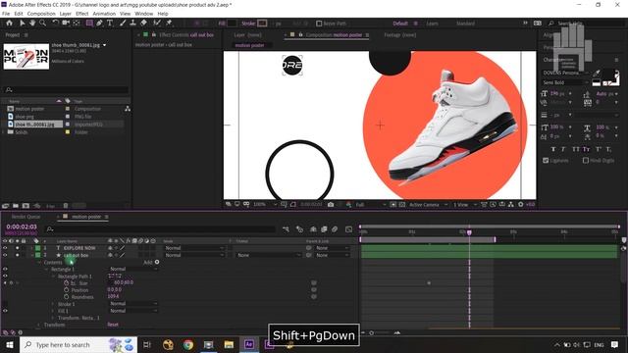Open Composition Mini-Flowchart in timeline
Viewport: 628px width, 353px height.
tap(286, 229)
